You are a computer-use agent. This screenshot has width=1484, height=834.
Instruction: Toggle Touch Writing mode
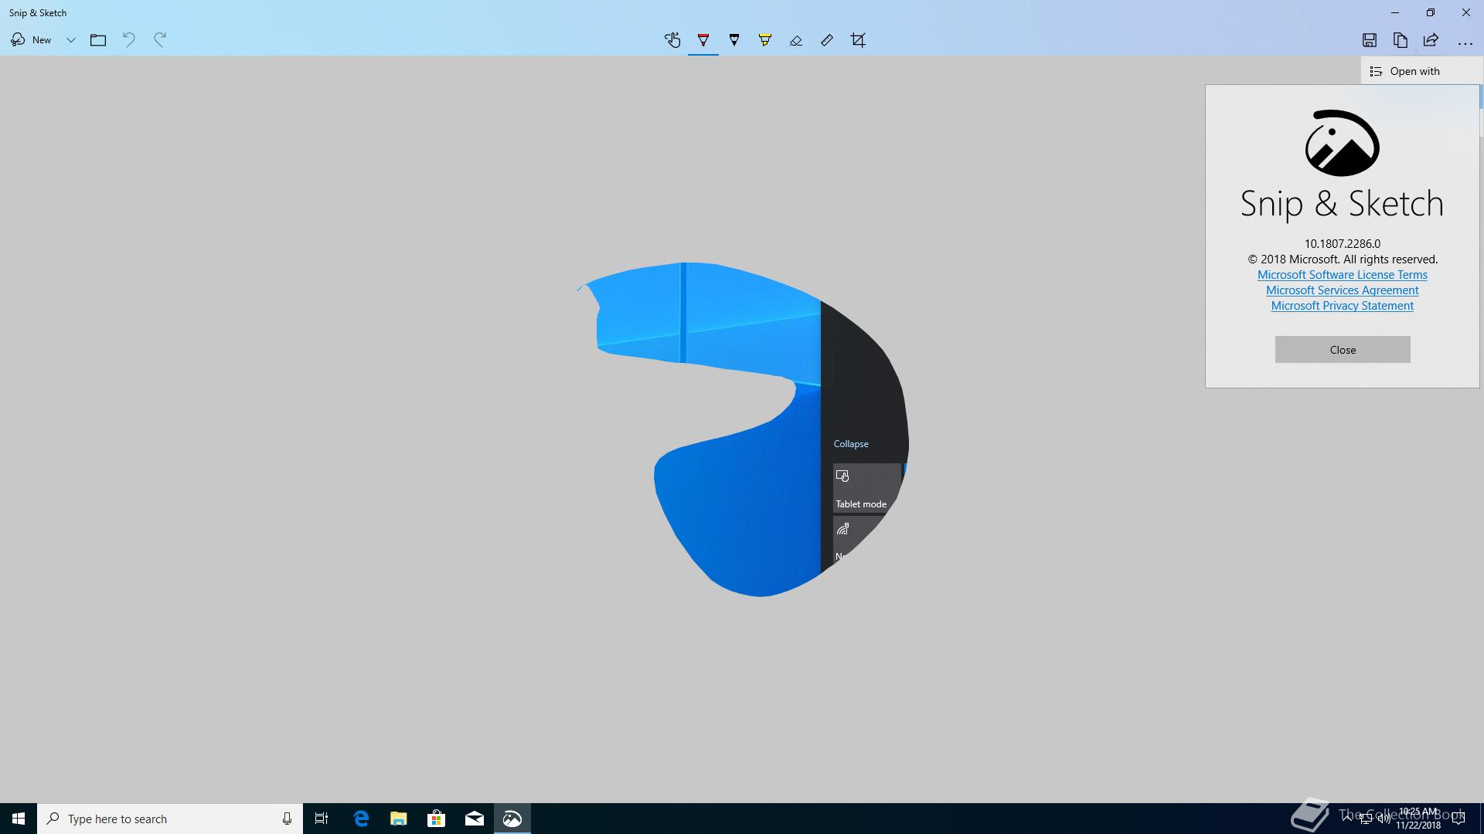click(672, 40)
